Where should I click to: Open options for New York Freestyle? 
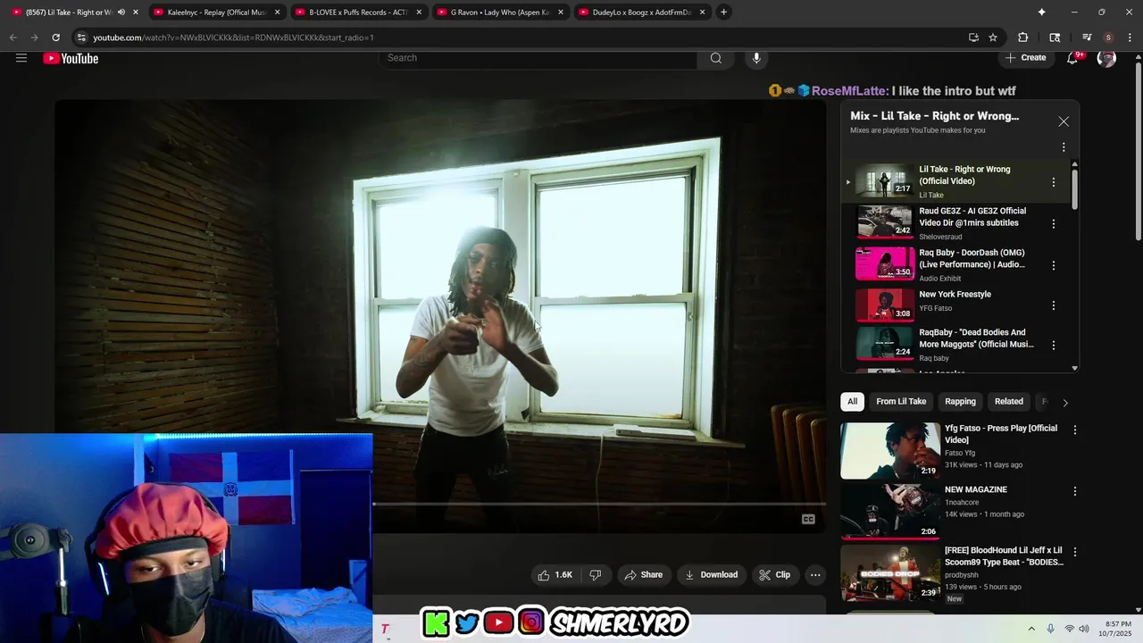pos(1054,305)
